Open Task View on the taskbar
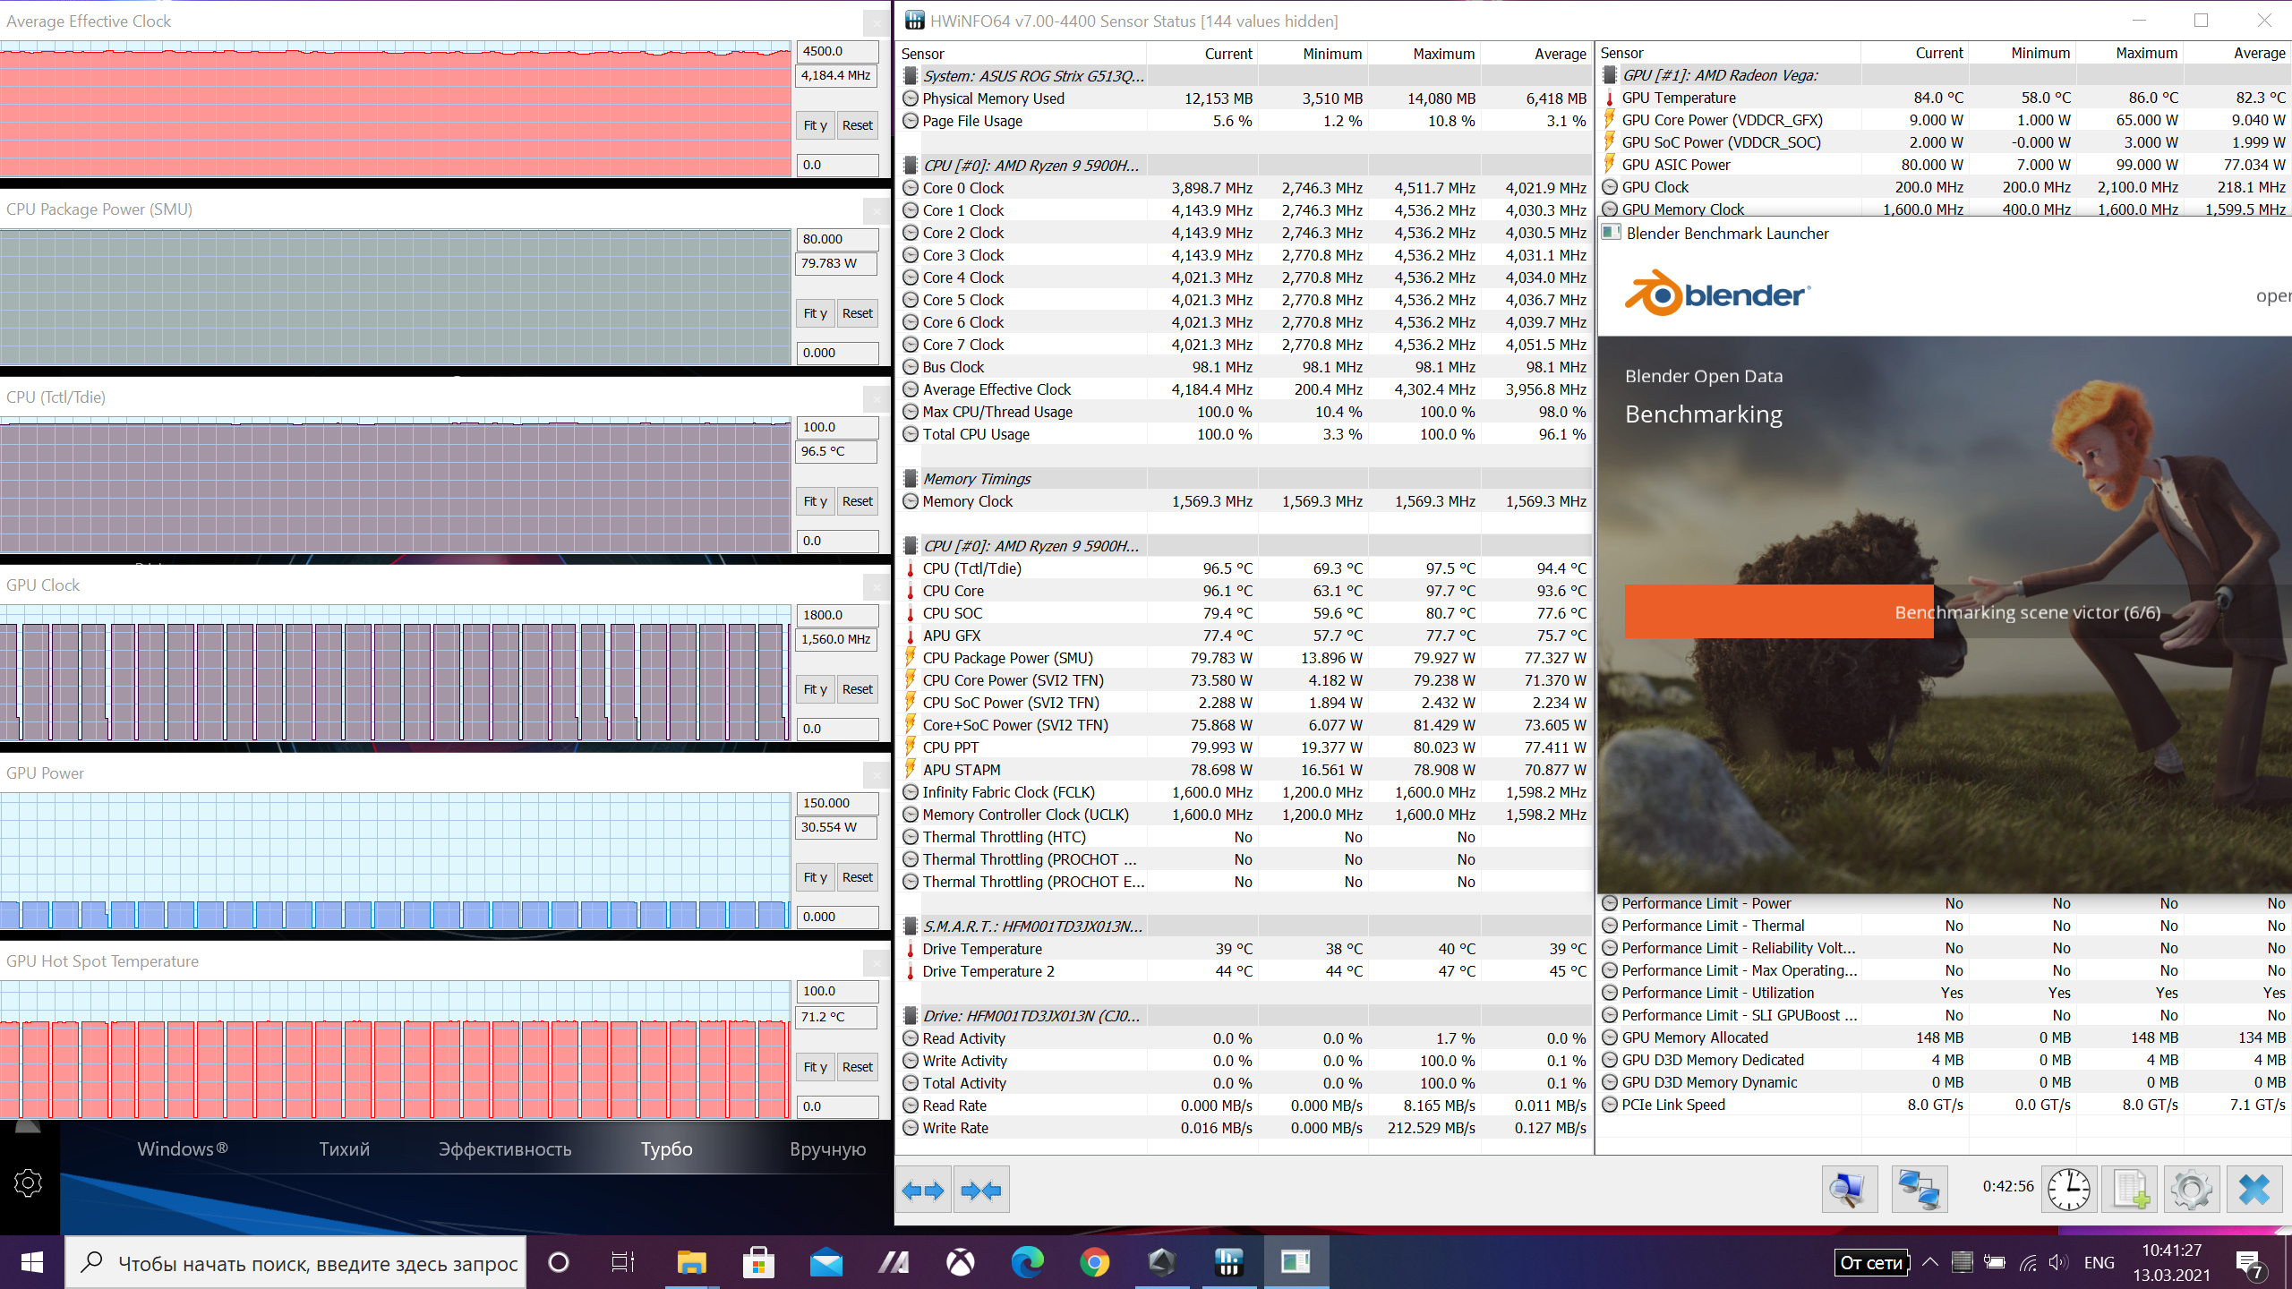Image resolution: width=2292 pixels, height=1289 pixels. (x=622, y=1263)
